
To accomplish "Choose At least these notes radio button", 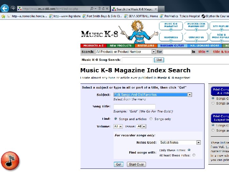I will [x=194, y=155].
